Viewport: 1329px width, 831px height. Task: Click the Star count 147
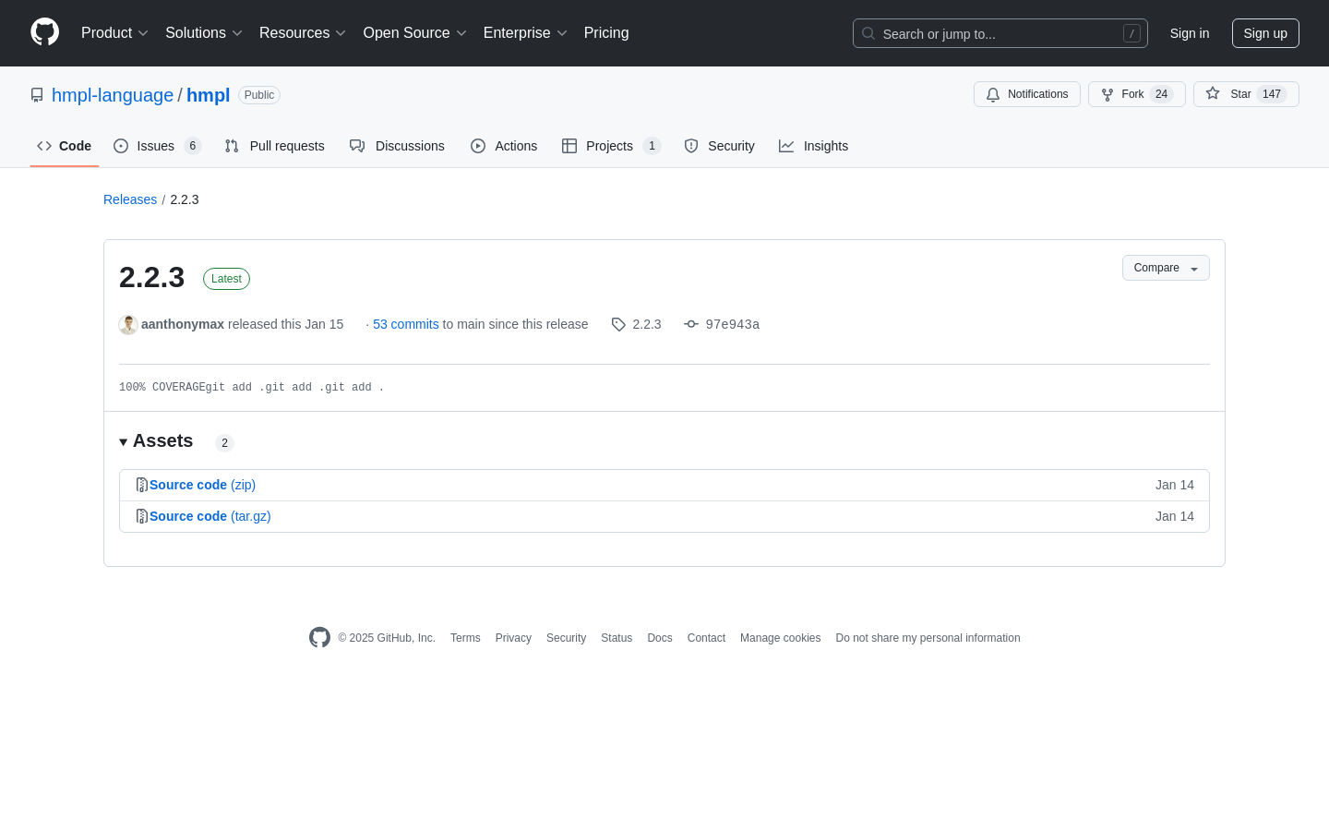point(1272,94)
